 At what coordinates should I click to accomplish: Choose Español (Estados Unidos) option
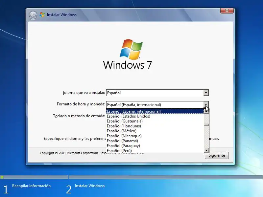155,116
